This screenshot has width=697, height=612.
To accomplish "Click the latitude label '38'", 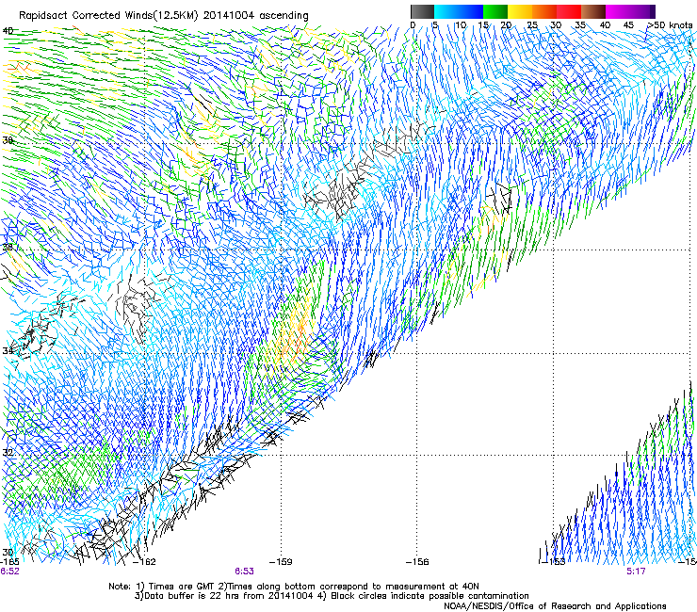I will [8, 140].
